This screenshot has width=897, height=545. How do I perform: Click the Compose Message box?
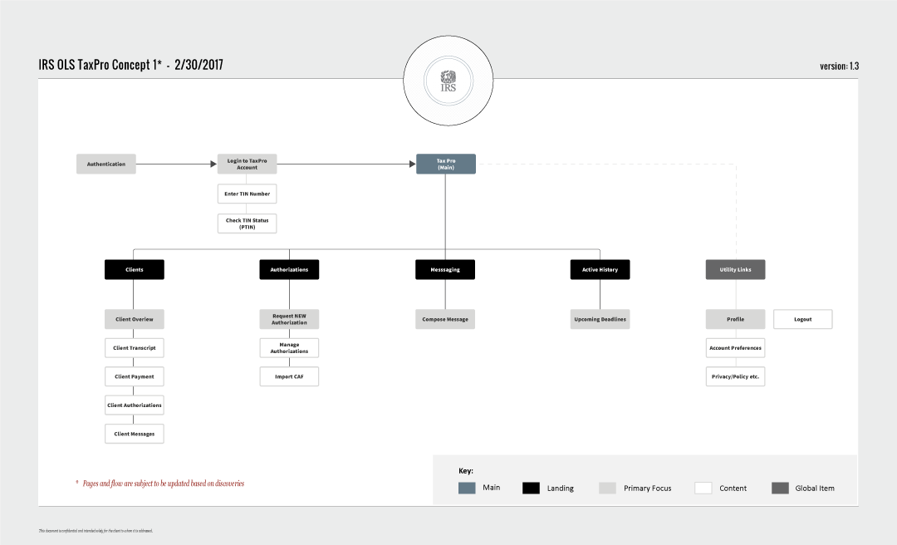(445, 318)
